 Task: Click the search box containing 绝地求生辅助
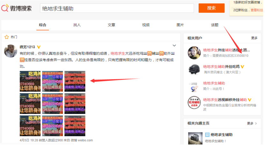coord(117,8)
